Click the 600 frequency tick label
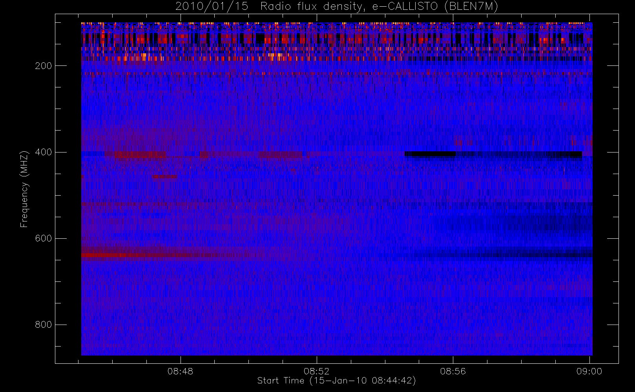Screen dimensions: 635x392 [x=43, y=238]
